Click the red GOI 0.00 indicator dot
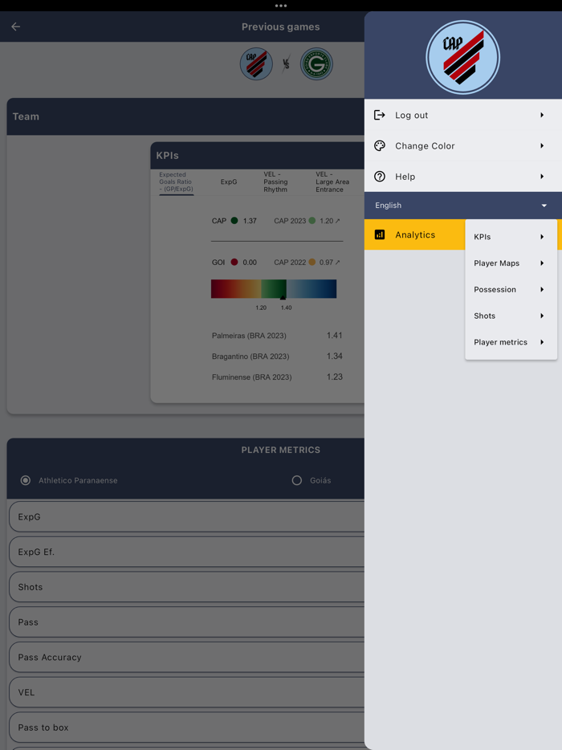 point(234,262)
